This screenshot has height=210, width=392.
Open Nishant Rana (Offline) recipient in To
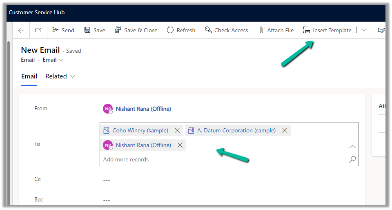tap(143, 145)
